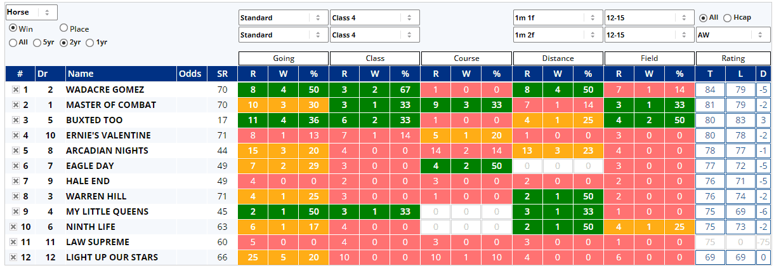Remove Ninth Life from the runners

click(x=13, y=227)
